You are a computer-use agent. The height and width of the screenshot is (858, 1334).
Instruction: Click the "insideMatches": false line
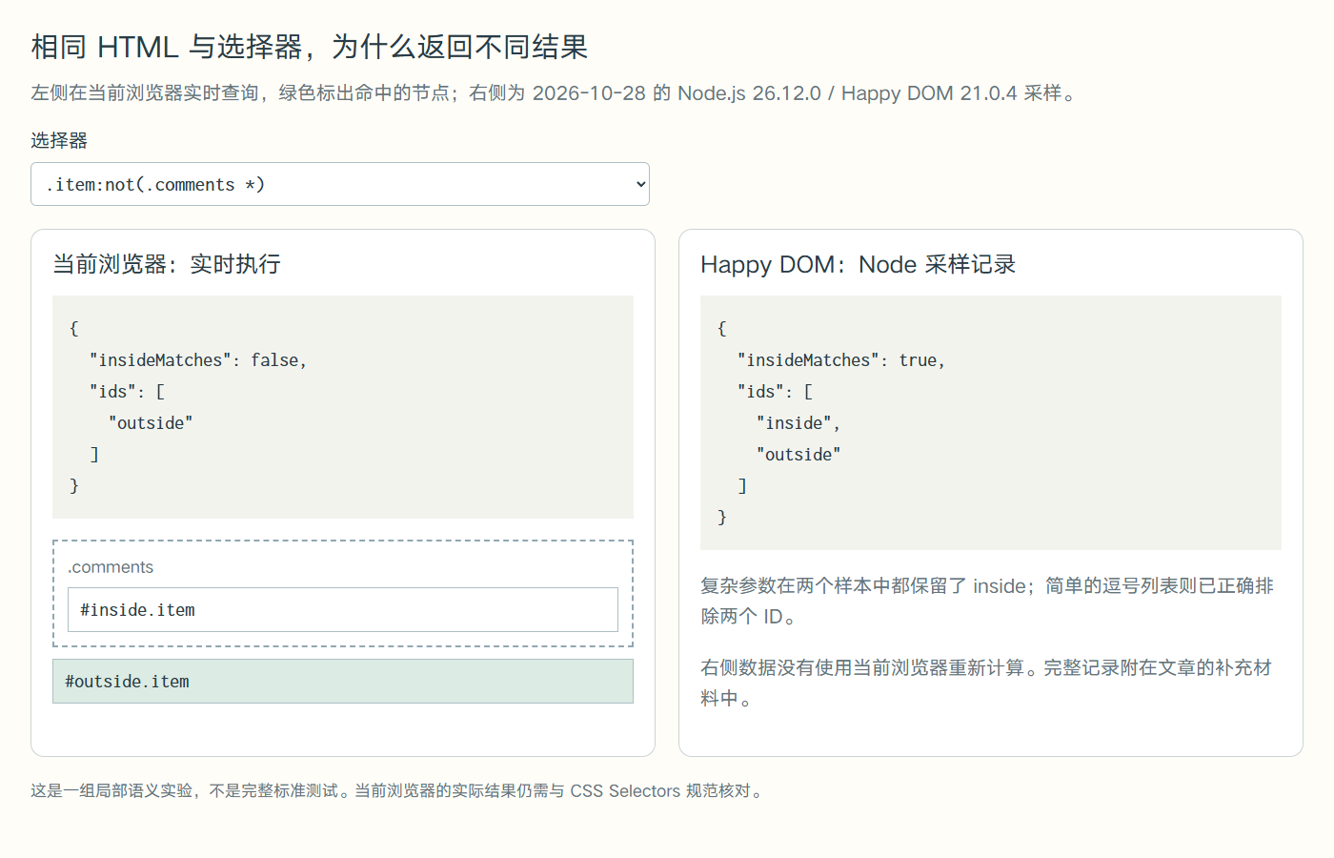[198, 360]
